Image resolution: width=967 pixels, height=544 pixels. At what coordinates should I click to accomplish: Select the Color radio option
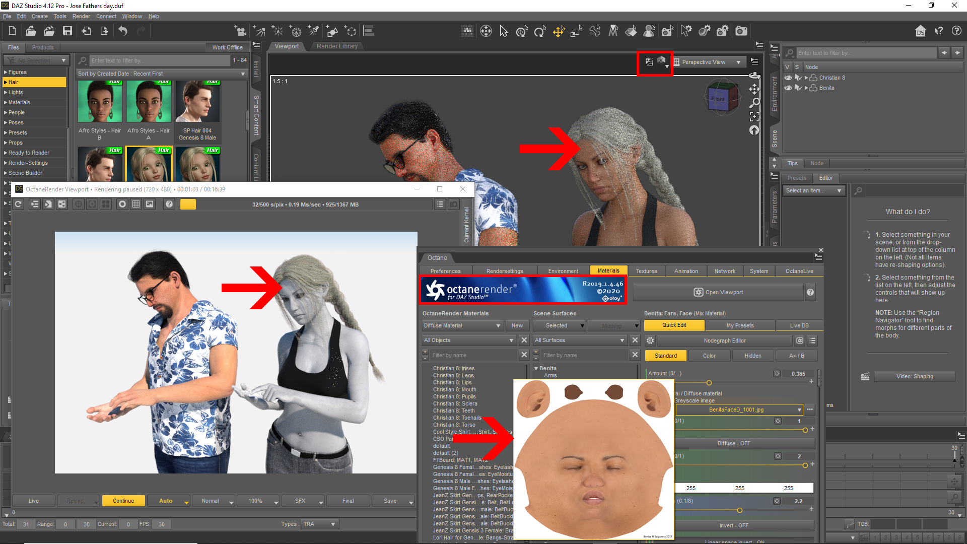[709, 356]
